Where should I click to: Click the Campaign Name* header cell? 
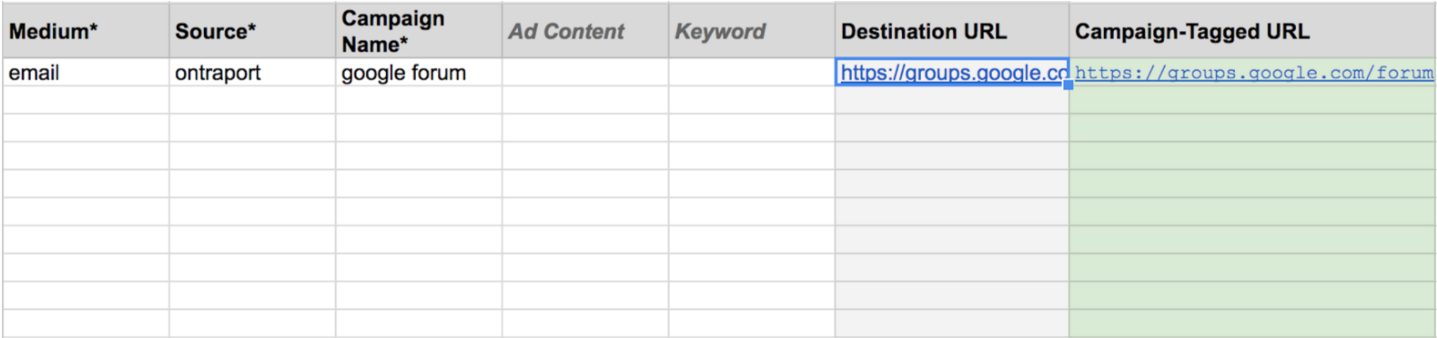coord(419,30)
